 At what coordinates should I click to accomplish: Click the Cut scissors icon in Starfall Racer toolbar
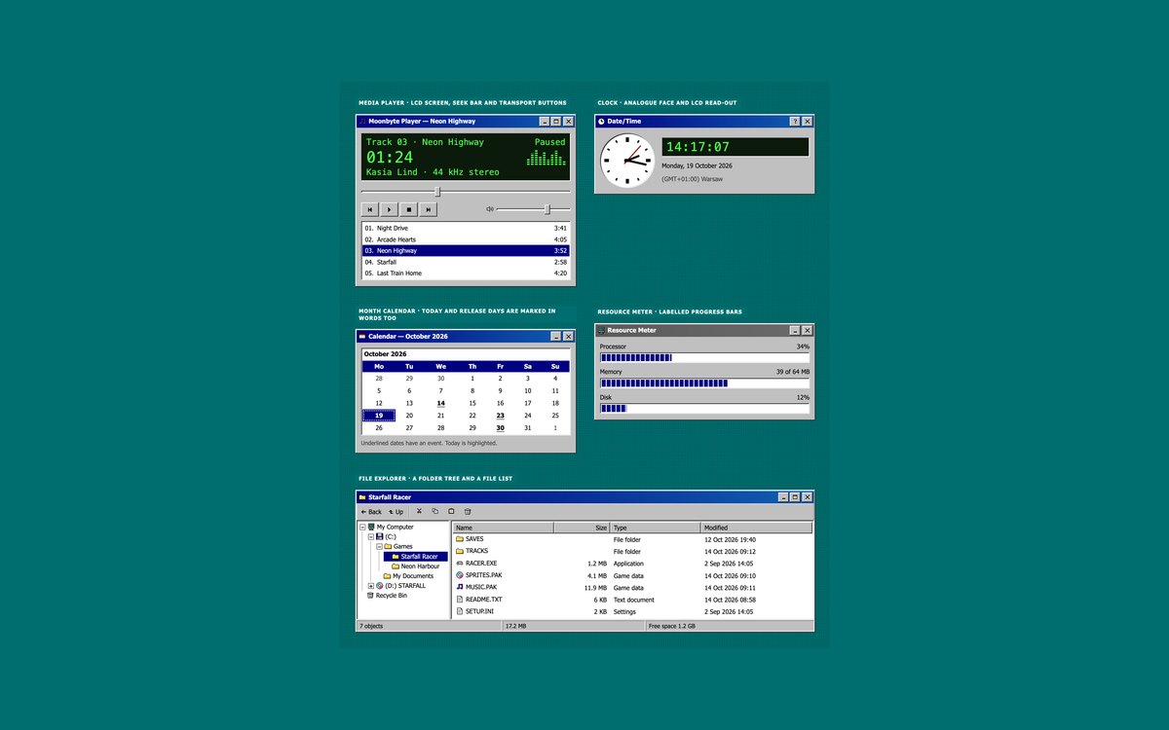[x=419, y=511]
